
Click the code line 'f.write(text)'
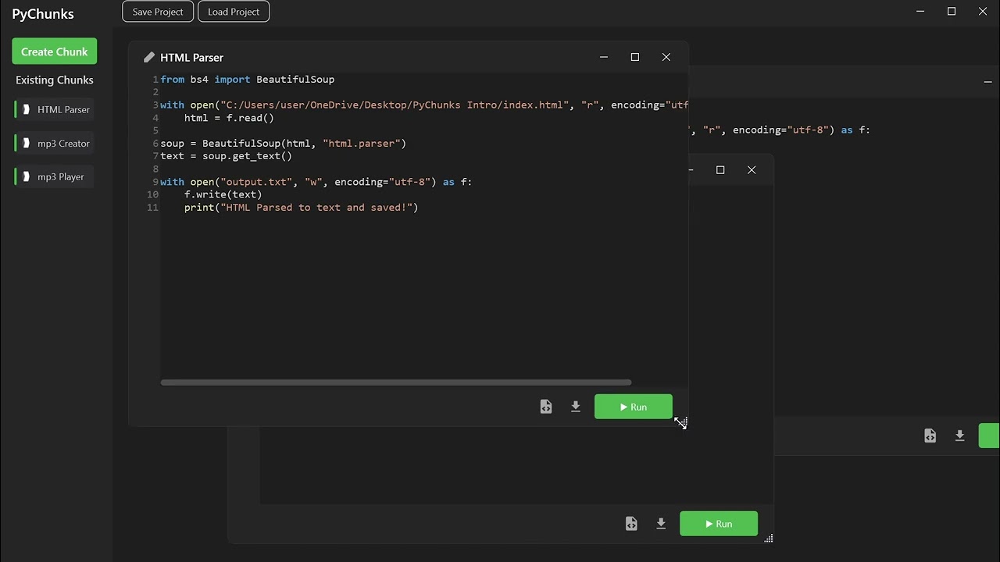tap(223, 194)
